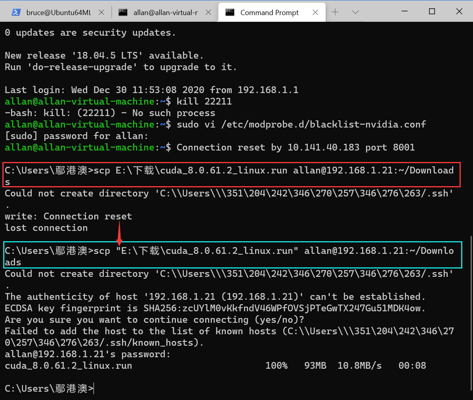This screenshot has width=473, height=400.
Task: Click the final C:\Users prompt line
Action: (49, 389)
